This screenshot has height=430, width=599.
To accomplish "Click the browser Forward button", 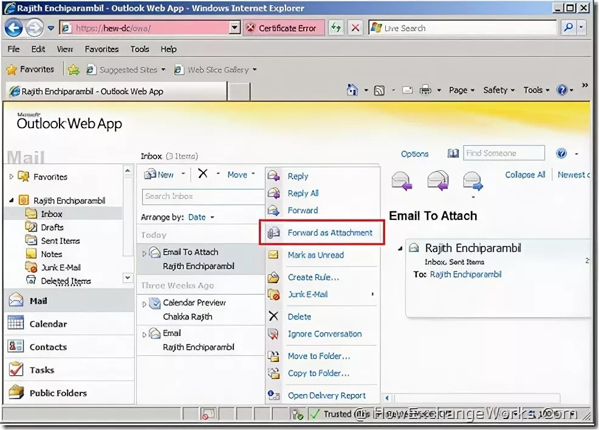I will [35, 28].
